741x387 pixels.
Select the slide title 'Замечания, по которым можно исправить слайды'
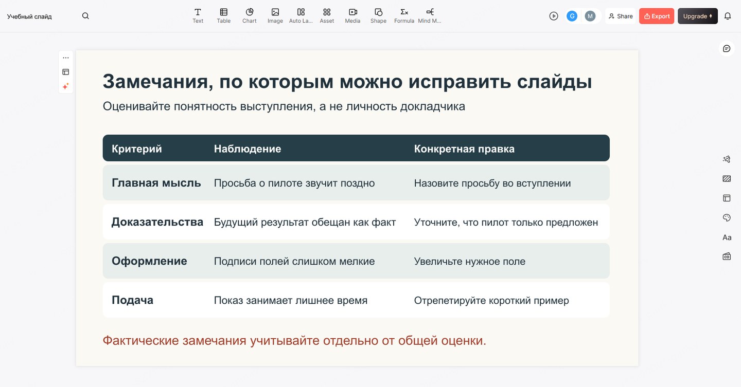click(347, 82)
